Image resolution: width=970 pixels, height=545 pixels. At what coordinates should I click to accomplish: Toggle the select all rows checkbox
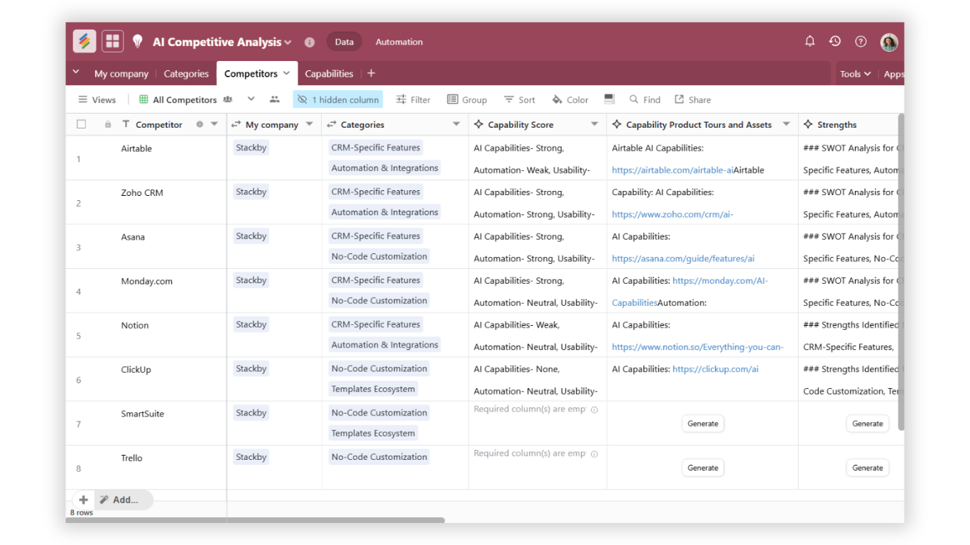81,124
